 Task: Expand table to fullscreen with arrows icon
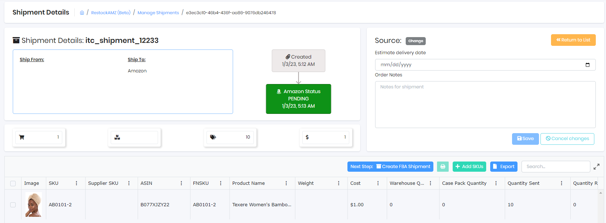tap(597, 167)
